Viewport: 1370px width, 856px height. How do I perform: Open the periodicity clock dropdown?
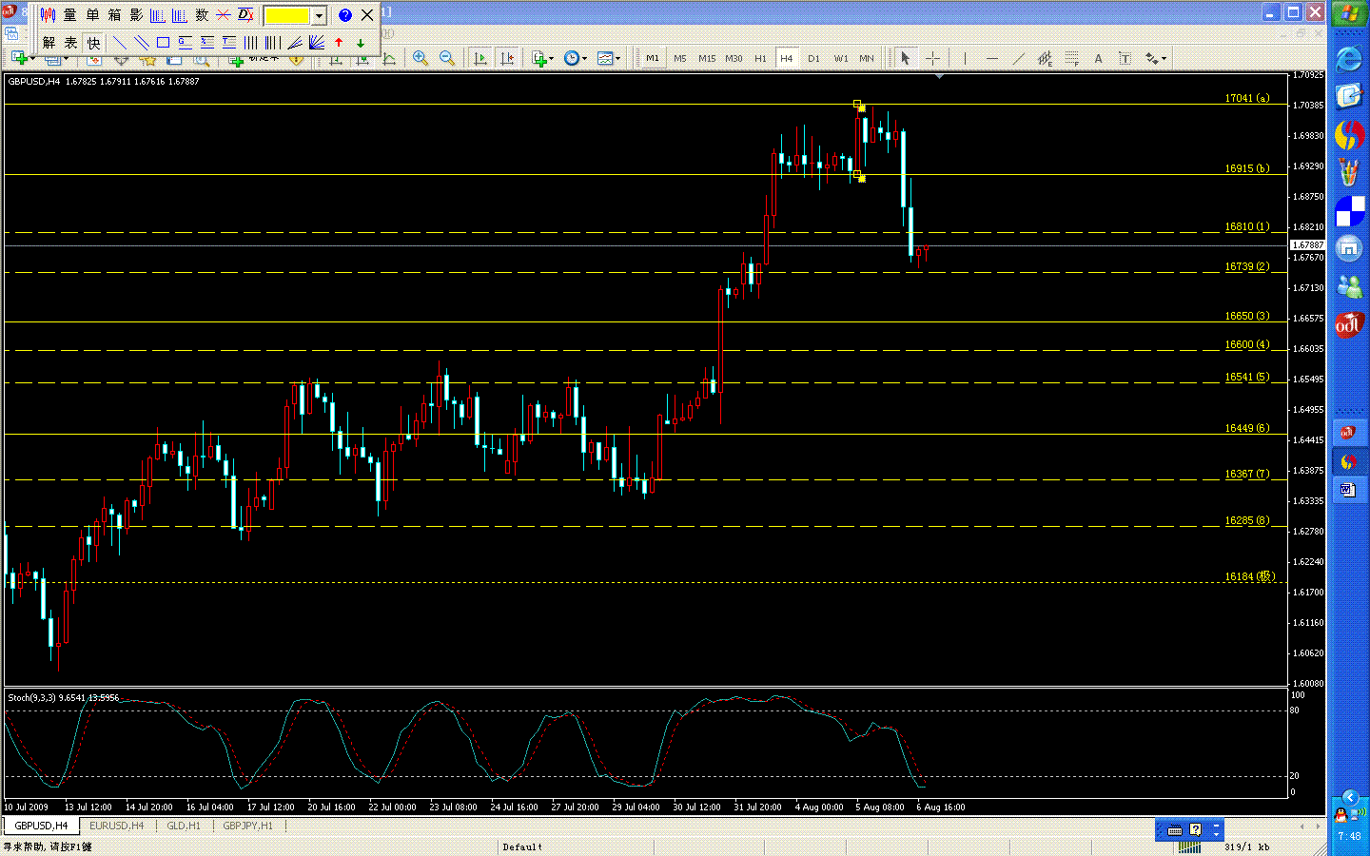[x=575, y=58]
